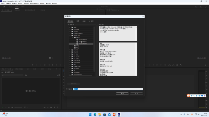Click Mark In in the Source monitor
Image resolution: width=209 pixels, height=117 pixels.
pos(37,65)
